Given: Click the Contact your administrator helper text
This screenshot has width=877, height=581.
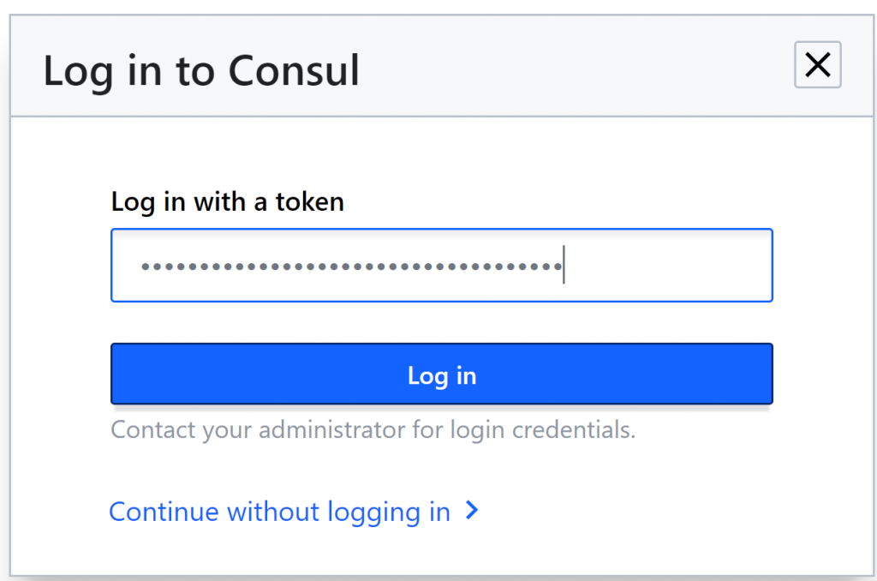Looking at the screenshot, I should coord(373,429).
